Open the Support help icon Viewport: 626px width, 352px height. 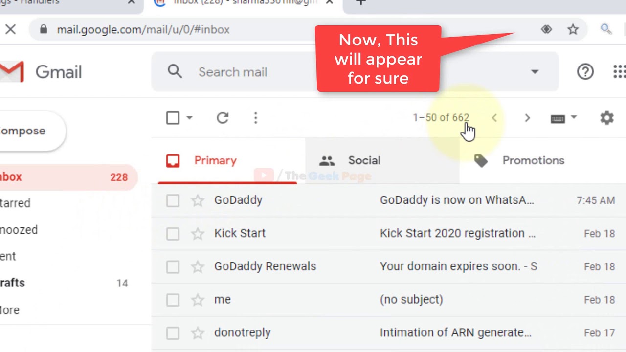[585, 72]
